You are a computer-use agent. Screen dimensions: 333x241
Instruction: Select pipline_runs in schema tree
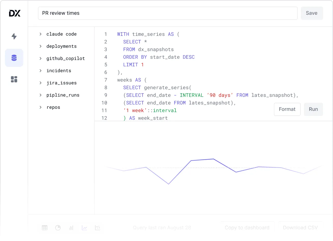(x=63, y=95)
